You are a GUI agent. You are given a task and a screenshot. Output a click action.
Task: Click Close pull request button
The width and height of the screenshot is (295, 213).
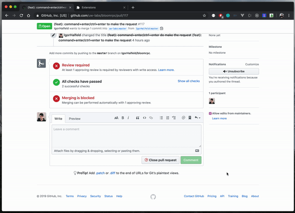coord(160,160)
